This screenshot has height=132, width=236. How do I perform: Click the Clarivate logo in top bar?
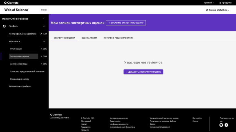pos(11,3)
